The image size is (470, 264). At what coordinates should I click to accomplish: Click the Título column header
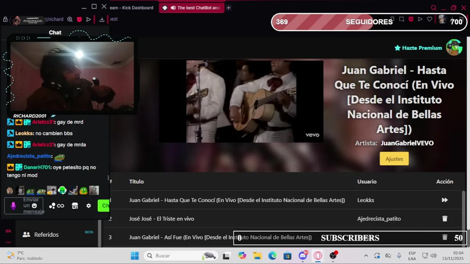[x=136, y=182]
